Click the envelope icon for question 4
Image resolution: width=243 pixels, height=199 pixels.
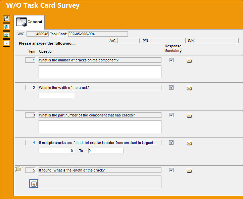(x=189, y=143)
